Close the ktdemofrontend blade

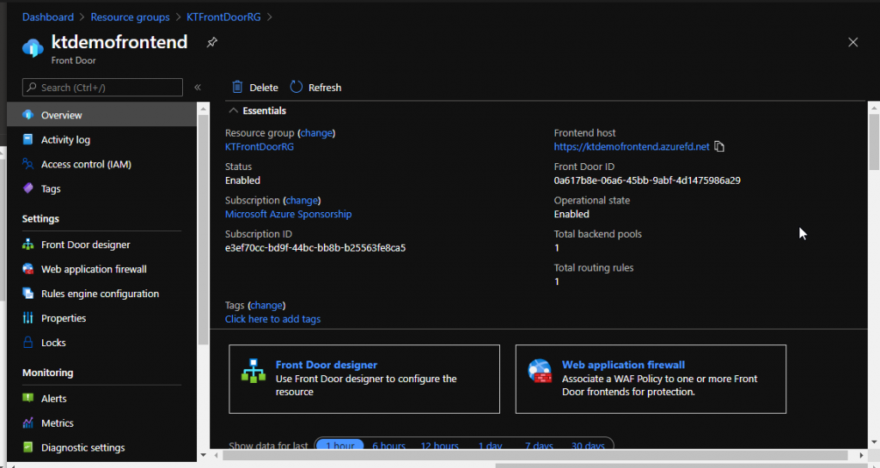853,43
